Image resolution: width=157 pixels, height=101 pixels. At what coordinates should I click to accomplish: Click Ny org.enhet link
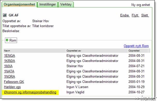(141, 5)
